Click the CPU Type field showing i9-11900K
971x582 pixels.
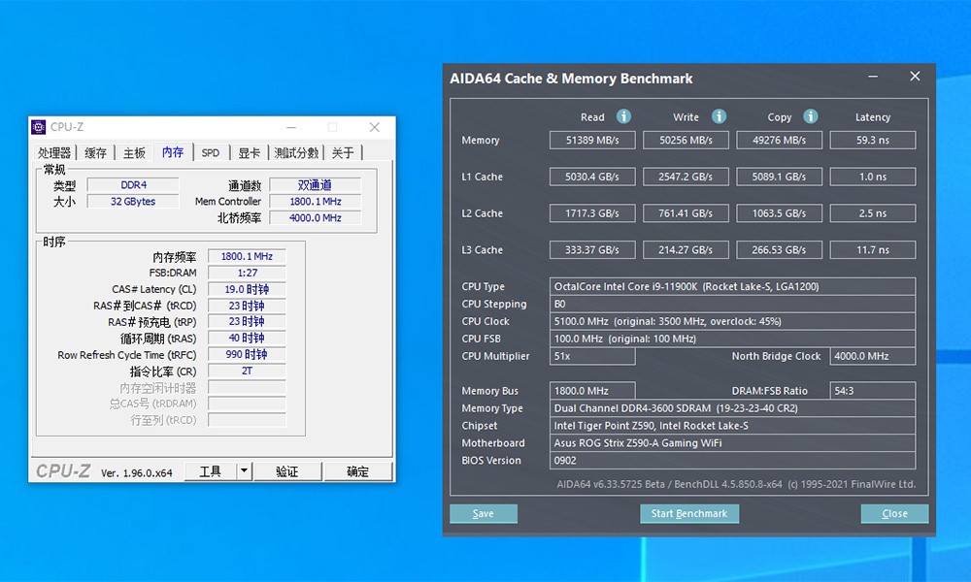[x=732, y=286]
